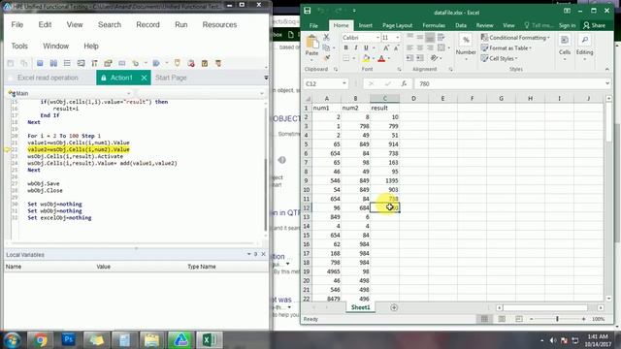Screen dimensions: 621x349
Task: Click the Excel icon on taskbar
Action: coord(209,340)
